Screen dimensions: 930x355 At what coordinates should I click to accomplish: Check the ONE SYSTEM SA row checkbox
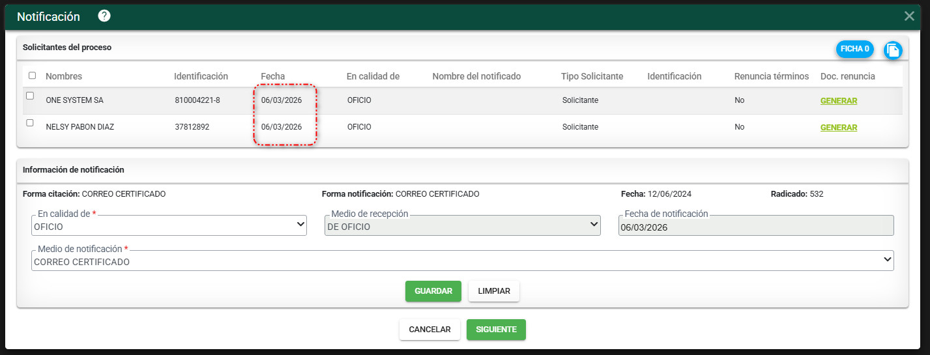click(x=30, y=96)
